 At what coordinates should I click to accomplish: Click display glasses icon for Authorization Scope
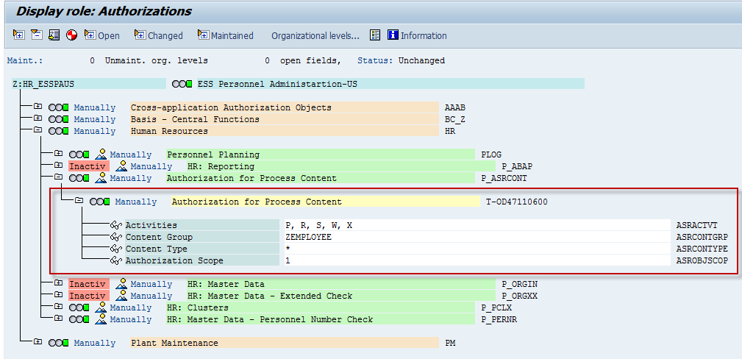coord(116,261)
